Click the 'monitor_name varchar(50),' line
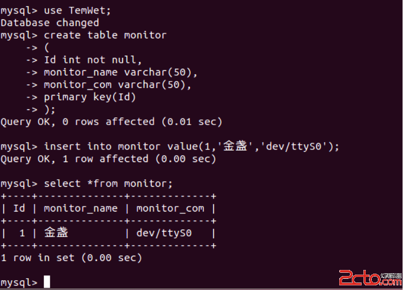 point(121,72)
